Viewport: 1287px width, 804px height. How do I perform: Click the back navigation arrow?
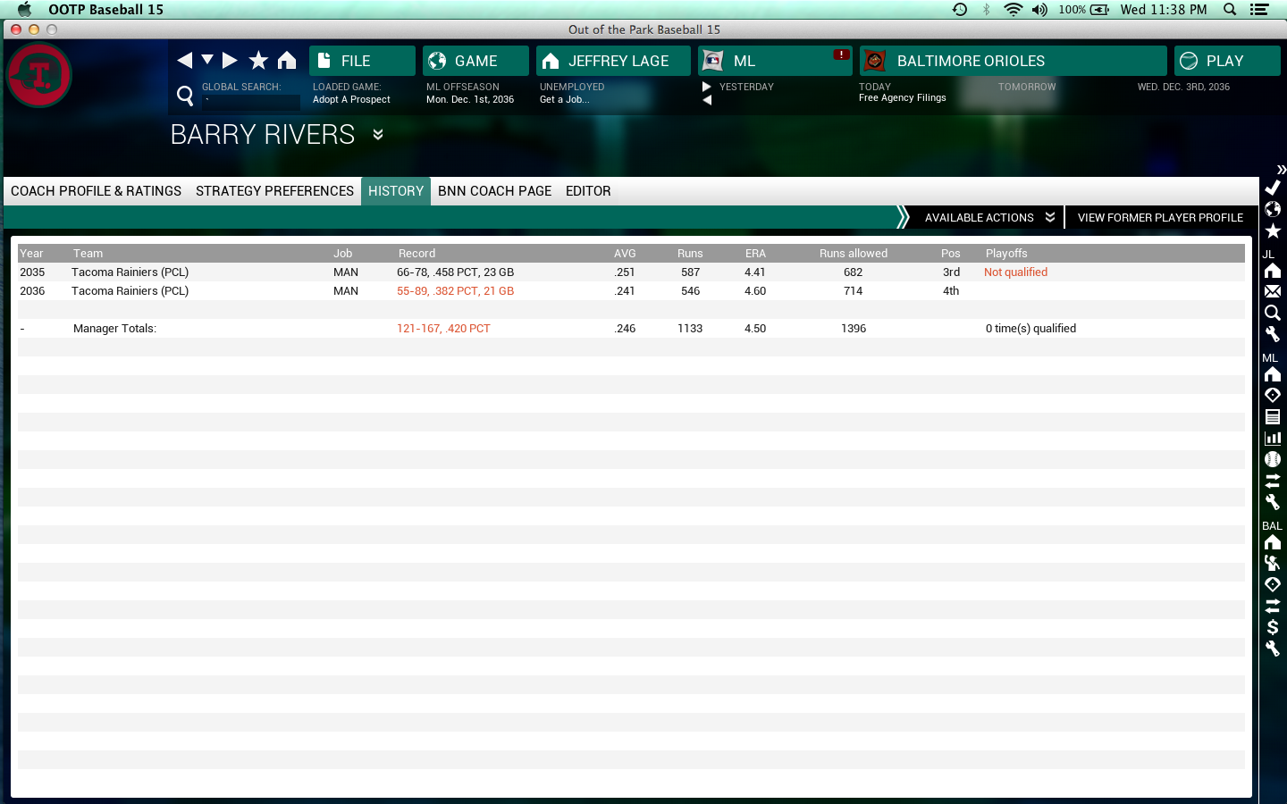tap(185, 61)
